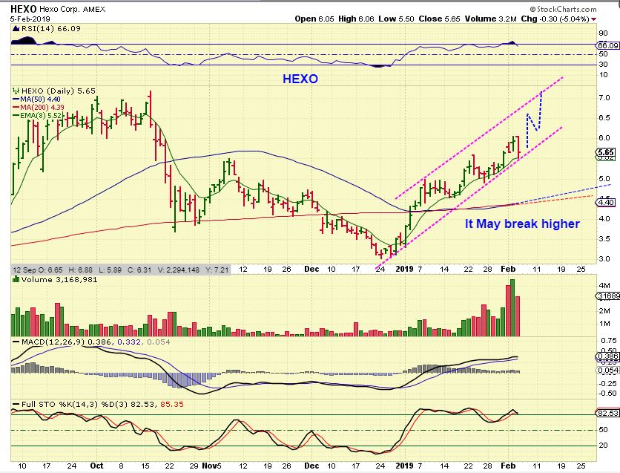Click the 5.65 price tag on right axis
This screenshot has height=473, width=620.
(x=605, y=152)
